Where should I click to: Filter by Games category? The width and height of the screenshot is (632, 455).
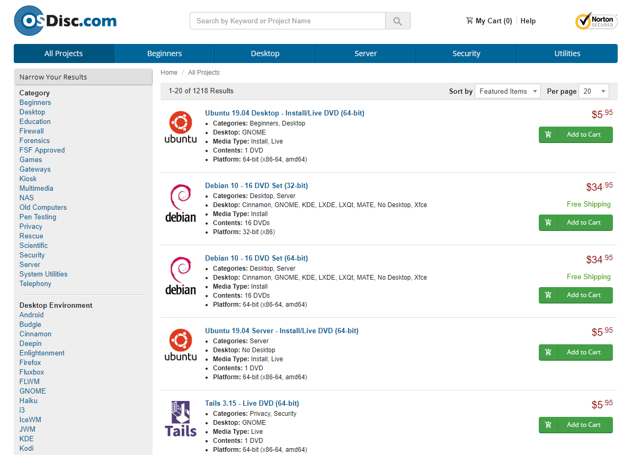(x=31, y=159)
